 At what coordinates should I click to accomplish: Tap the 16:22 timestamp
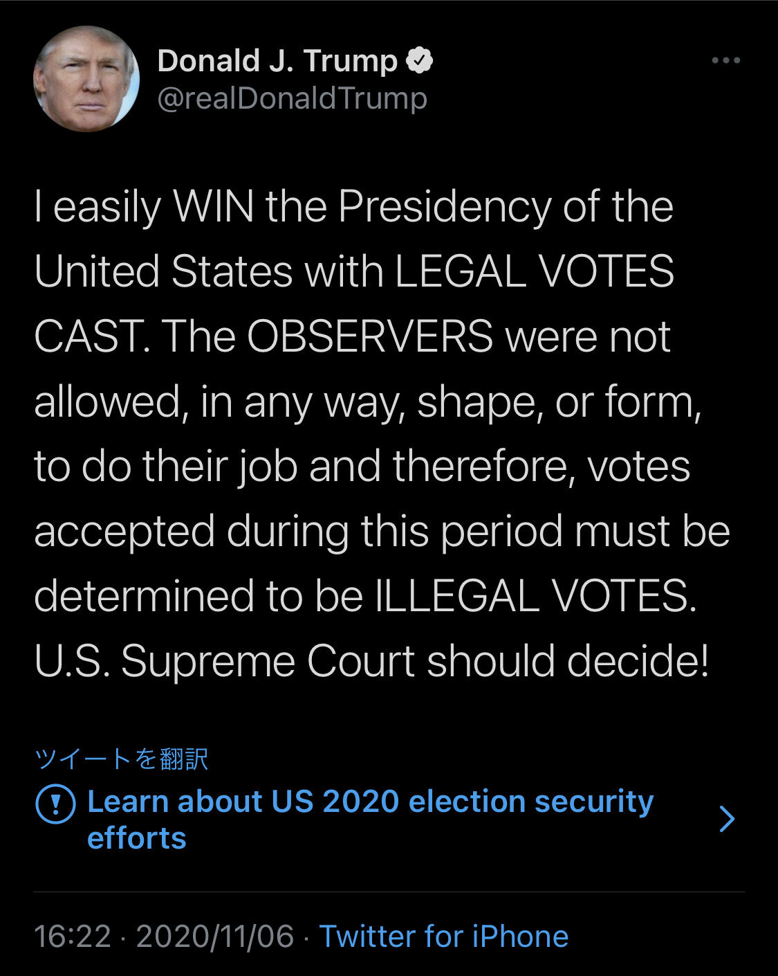(x=73, y=937)
